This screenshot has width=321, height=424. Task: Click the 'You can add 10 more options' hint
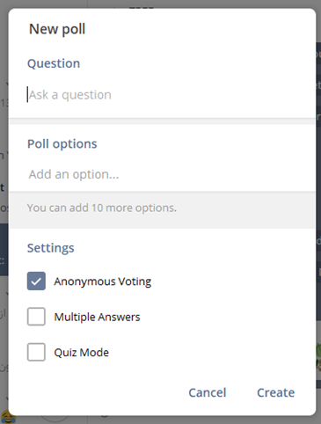coord(102,208)
